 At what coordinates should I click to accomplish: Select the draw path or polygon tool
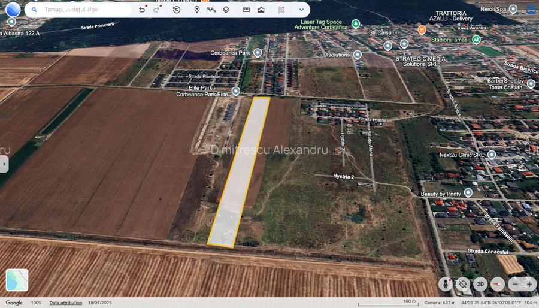(211, 10)
